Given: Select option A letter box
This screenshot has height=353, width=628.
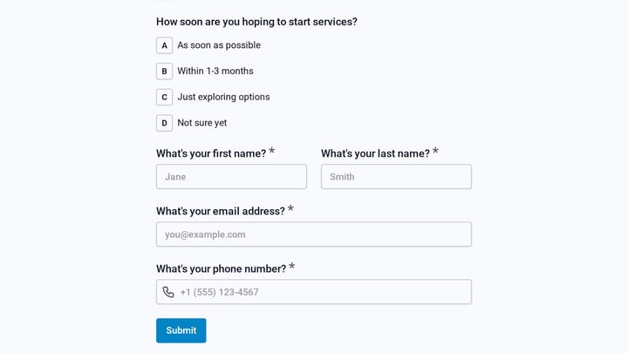Looking at the screenshot, I should (x=164, y=45).
